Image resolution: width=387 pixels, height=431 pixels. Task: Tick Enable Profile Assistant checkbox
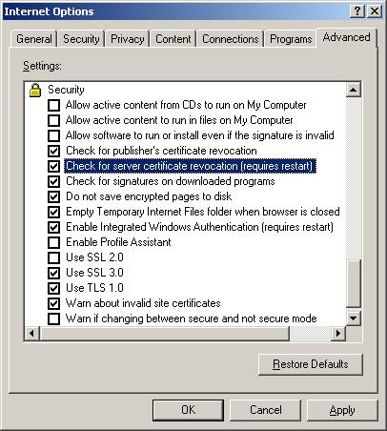53,242
